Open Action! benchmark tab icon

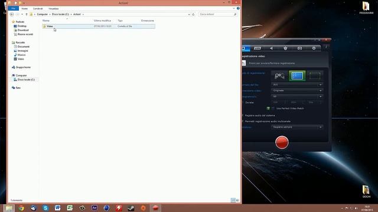click(x=285, y=48)
